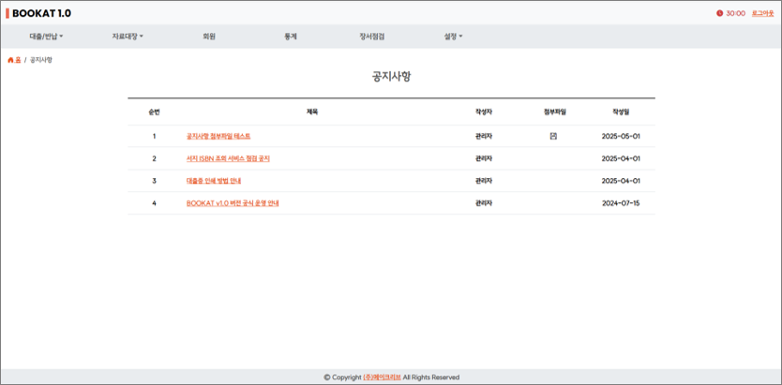Viewport: 782px width, 385px height.
Task: Open the BOOKAT v1.0 버전 공식 운영 notice
Action: click(233, 203)
